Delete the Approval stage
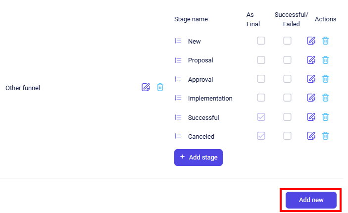Screen dimensions: 348x213 pyautogui.click(x=325, y=79)
